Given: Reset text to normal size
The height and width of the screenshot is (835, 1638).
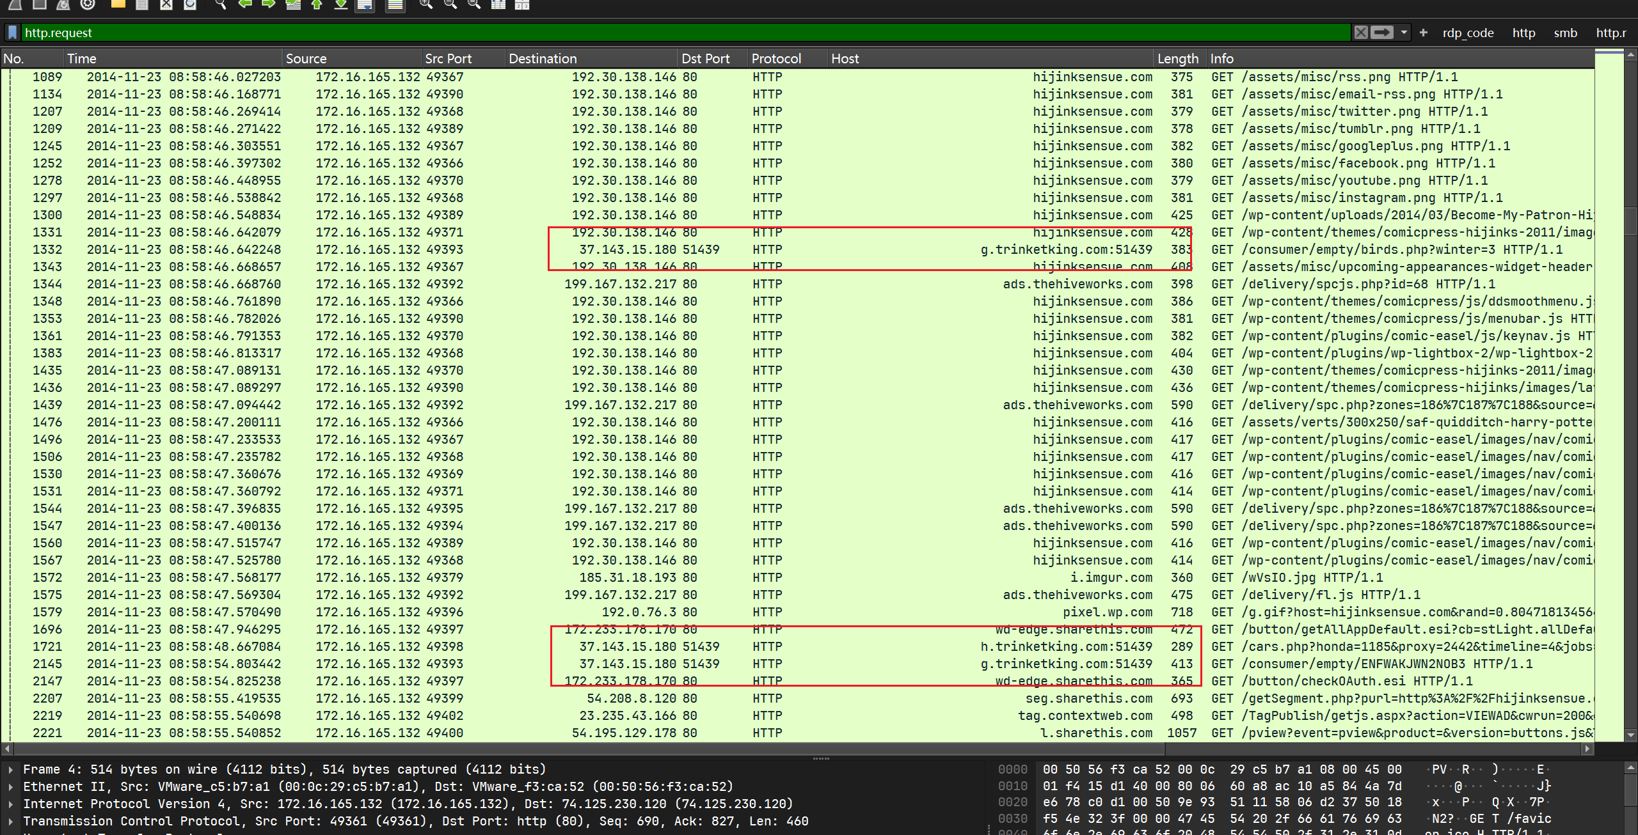Looking at the screenshot, I should 474,4.
